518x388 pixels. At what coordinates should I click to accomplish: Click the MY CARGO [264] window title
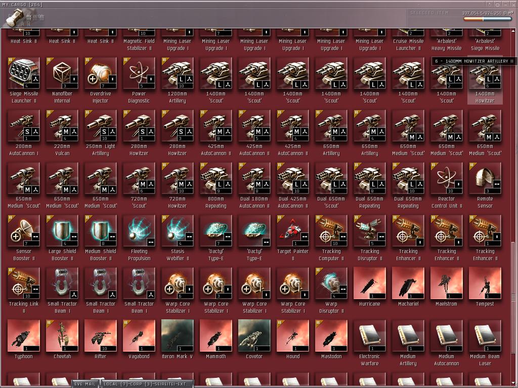coord(22,5)
